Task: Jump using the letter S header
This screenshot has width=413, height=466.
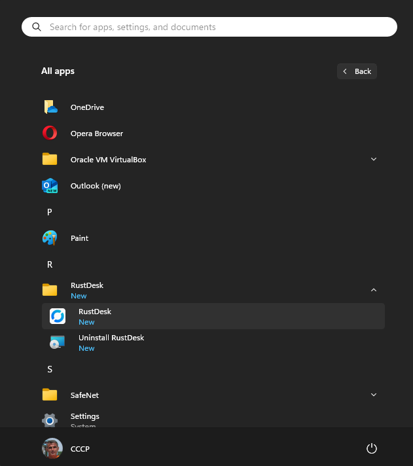Action: 50,369
